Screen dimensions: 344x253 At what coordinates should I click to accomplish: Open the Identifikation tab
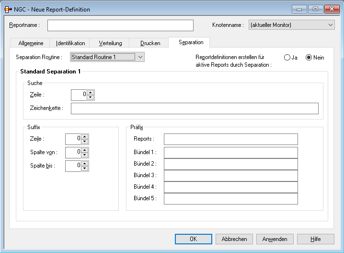70,43
